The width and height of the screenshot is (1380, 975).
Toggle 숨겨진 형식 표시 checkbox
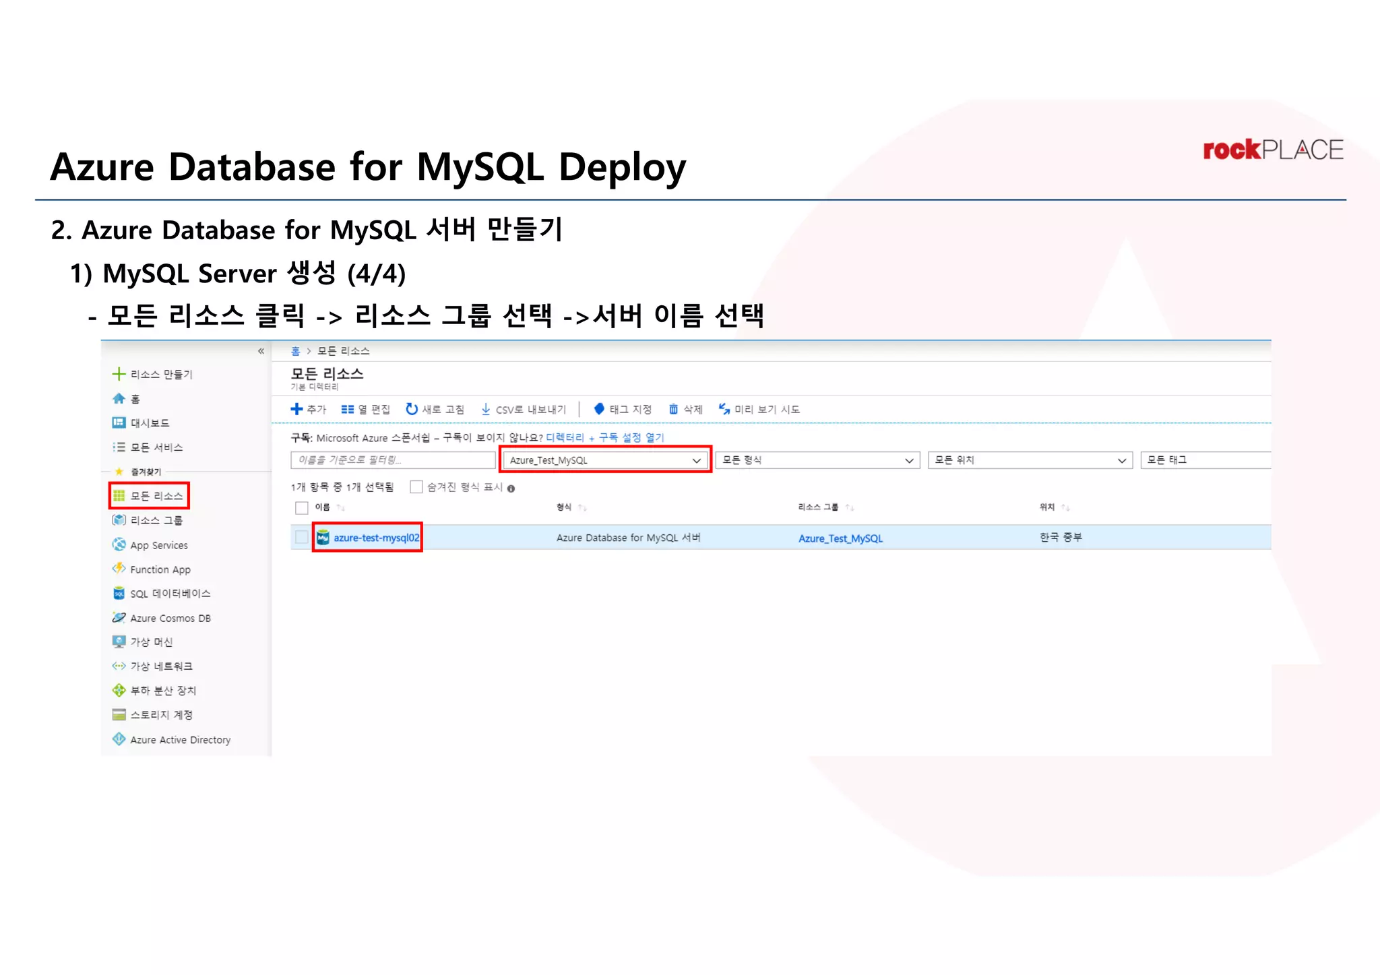[416, 487]
